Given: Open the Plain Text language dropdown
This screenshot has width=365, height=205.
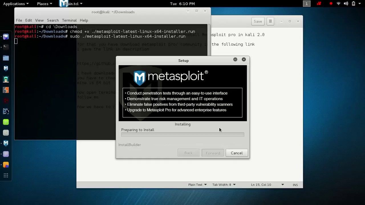Looking at the screenshot, I should pyautogui.click(x=197, y=184).
